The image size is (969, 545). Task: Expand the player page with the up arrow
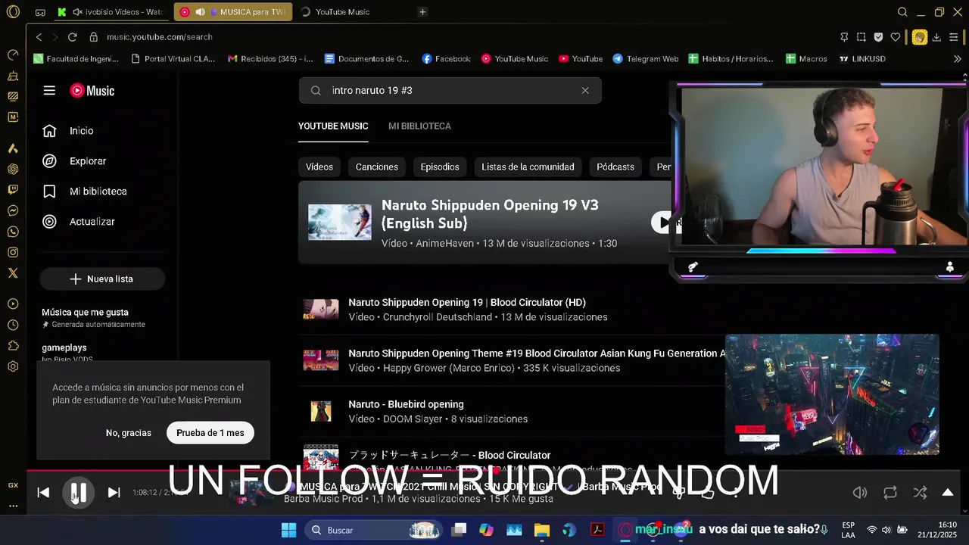tap(948, 493)
